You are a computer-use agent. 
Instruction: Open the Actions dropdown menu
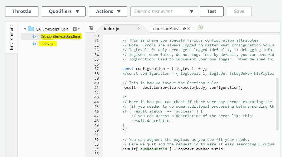pos(108,11)
